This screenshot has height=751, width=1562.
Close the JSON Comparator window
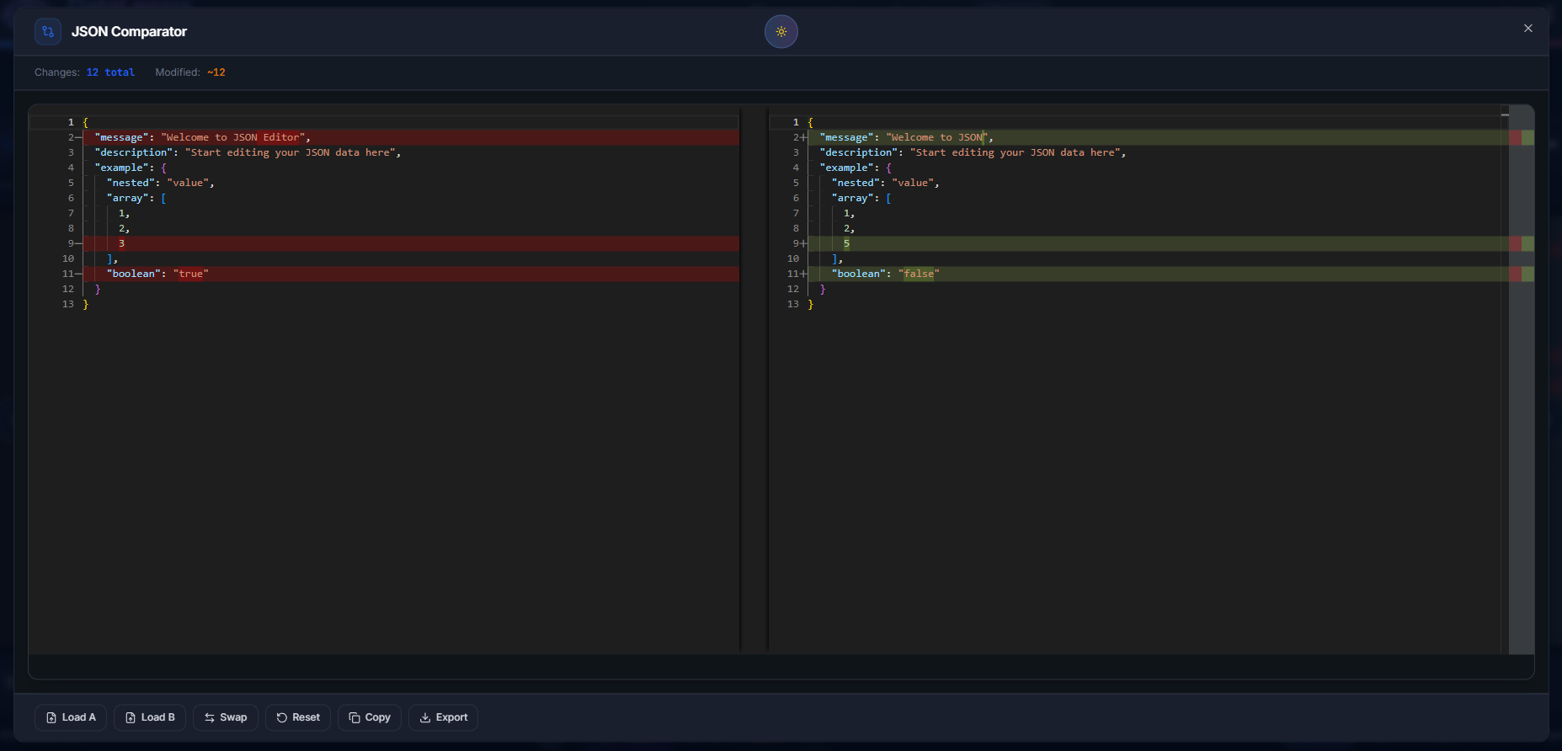point(1527,29)
